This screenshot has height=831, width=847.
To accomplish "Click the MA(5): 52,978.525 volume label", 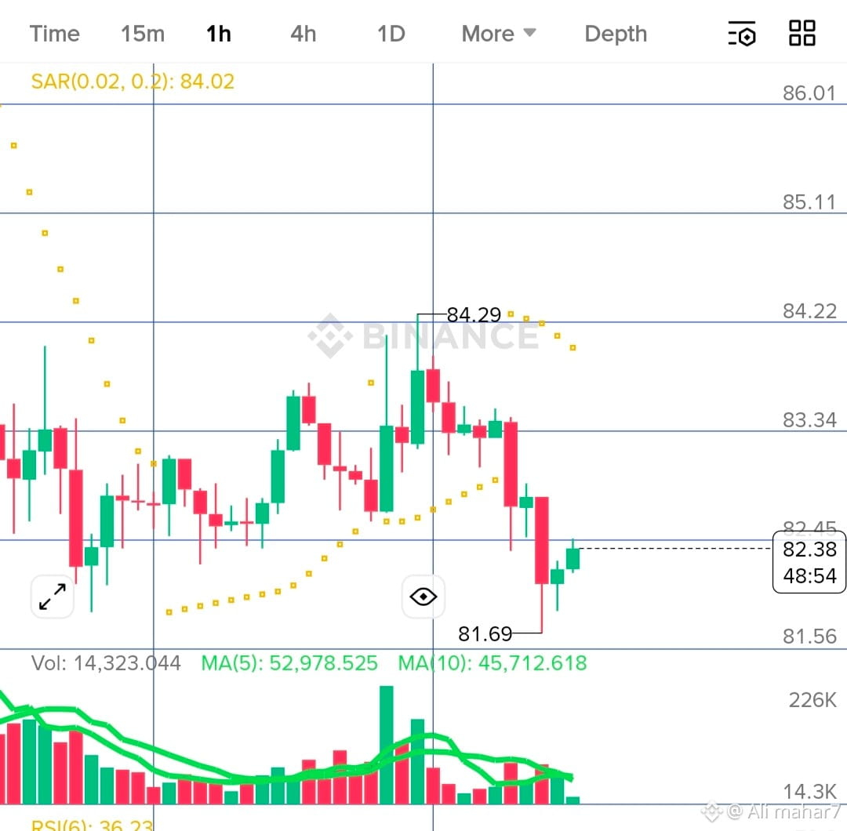I will click(x=289, y=663).
